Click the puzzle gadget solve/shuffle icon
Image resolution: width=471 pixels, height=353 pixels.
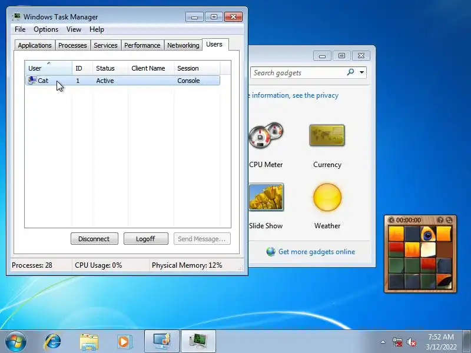449,220
